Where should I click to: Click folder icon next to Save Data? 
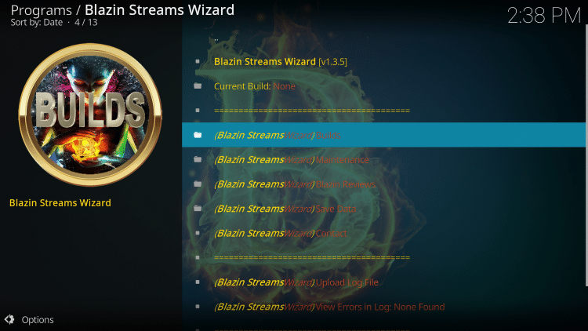[x=198, y=209]
